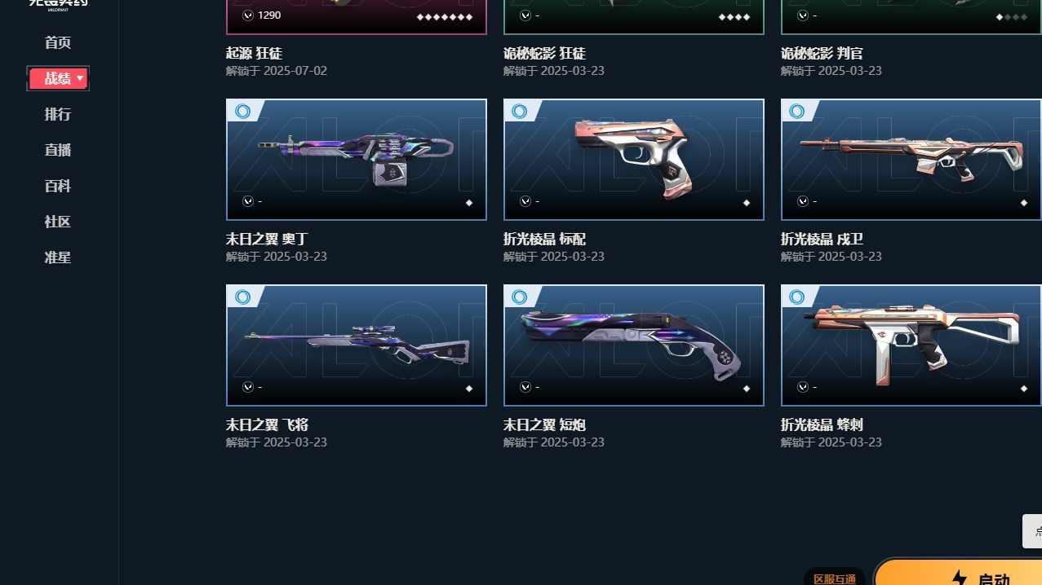This screenshot has height=585, width=1042.
Task: Open the 末日之翼 短炮 shotgun skin thumbnail
Action: click(x=634, y=345)
